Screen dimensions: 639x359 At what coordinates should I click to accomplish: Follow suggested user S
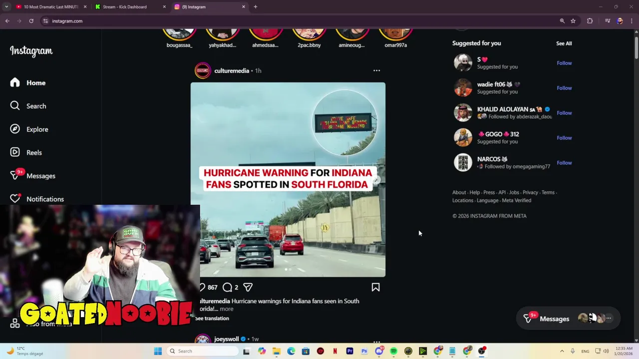click(564, 63)
